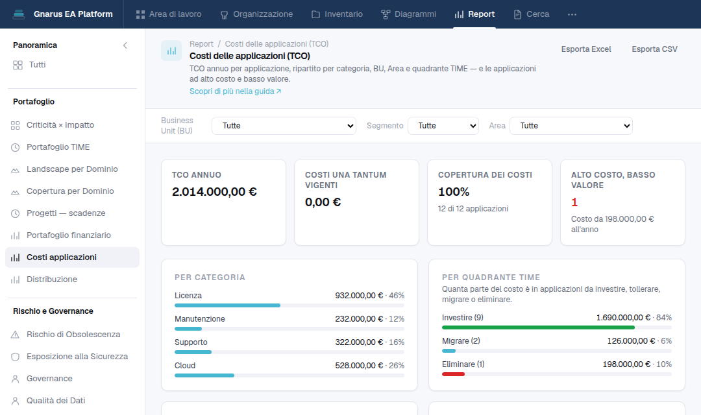The height and width of the screenshot is (415, 701).
Task: Click the 1.690.000,00 € Investire value
Action: tap(623, 318)
